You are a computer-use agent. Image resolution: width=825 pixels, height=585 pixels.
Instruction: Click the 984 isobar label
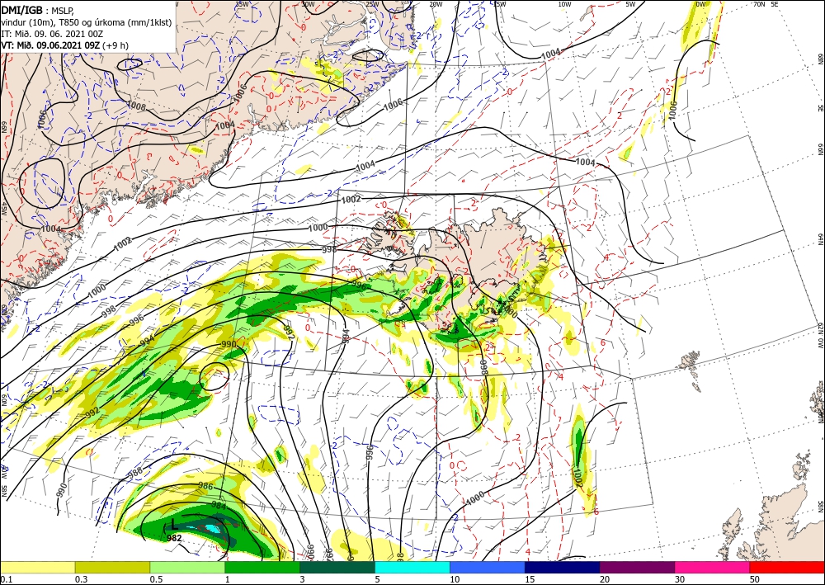click(x=219, y=506)
